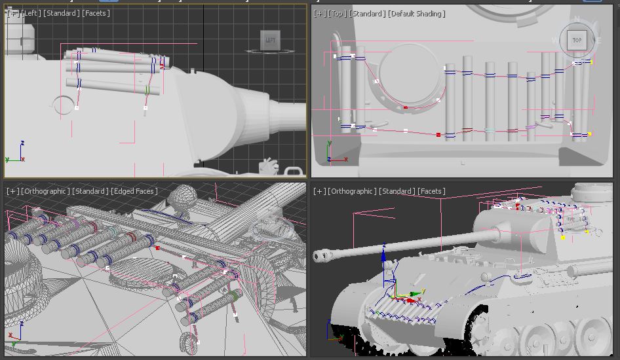Screen dimensions: 620x360
Task: Select red vertex on lower spline in Top view
Action: coord(438,135)
